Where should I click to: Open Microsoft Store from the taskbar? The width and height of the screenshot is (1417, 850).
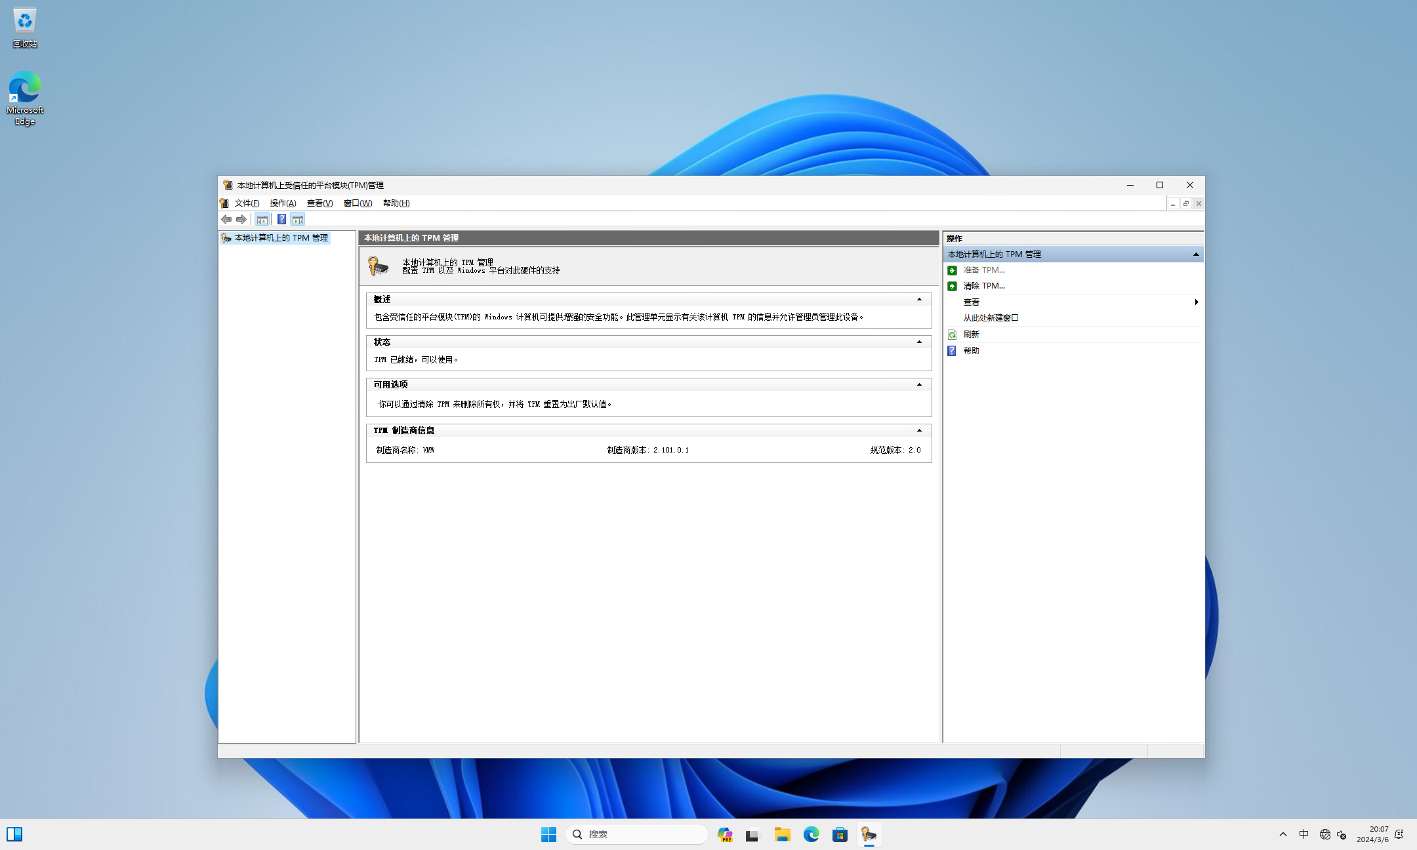(x=840, y=834)
